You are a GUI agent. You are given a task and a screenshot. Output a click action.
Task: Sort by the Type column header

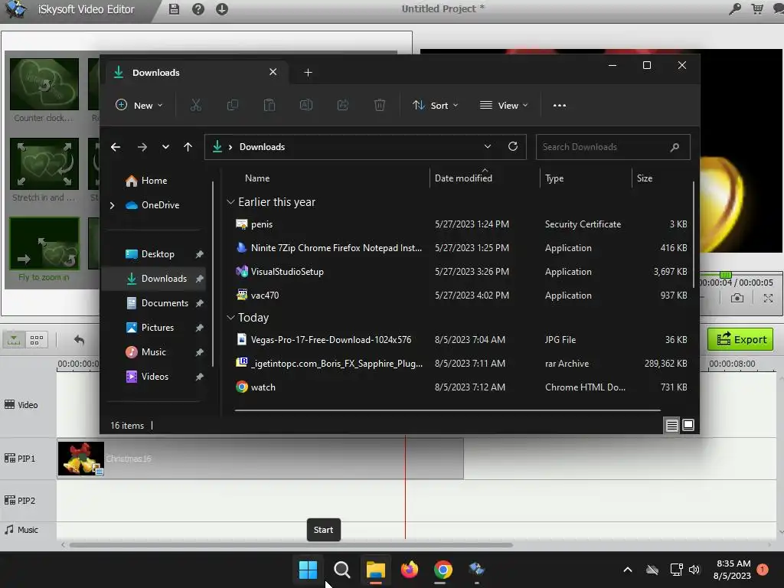coord(554,178)
